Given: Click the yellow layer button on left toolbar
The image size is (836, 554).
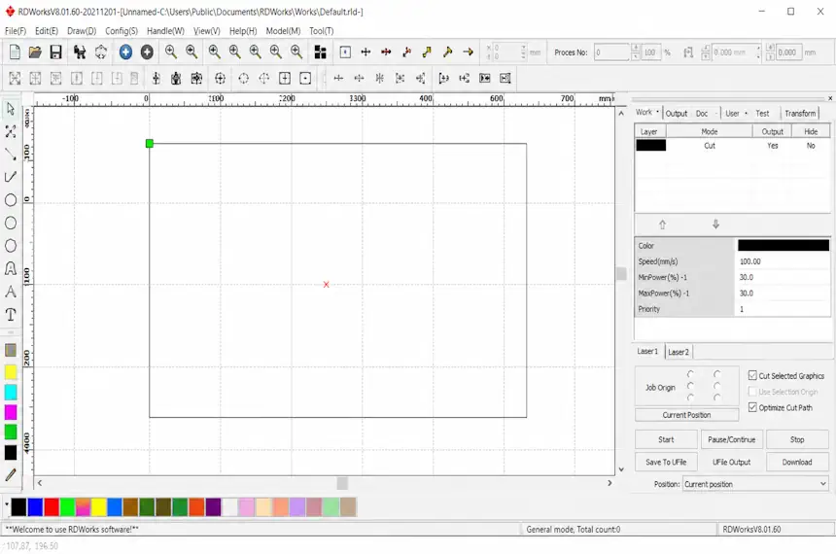Looking at the screenshot, I should (x=11, y=372).
